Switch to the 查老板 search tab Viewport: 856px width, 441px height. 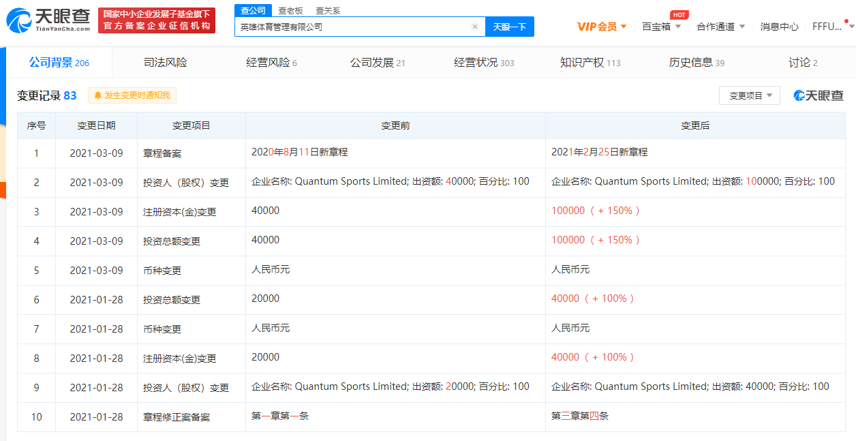coord(290,10)
